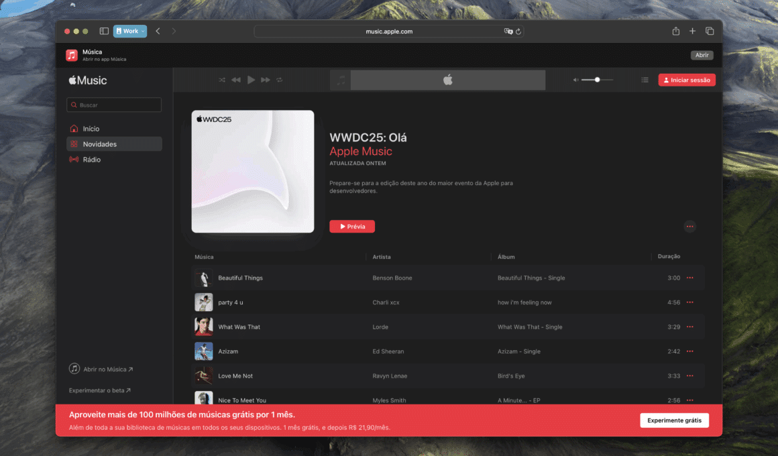The width and height of the screenshot is (778, 456).
Task: Toggle repeat mode
Action: pyautogui.click(x=280, y=80)
